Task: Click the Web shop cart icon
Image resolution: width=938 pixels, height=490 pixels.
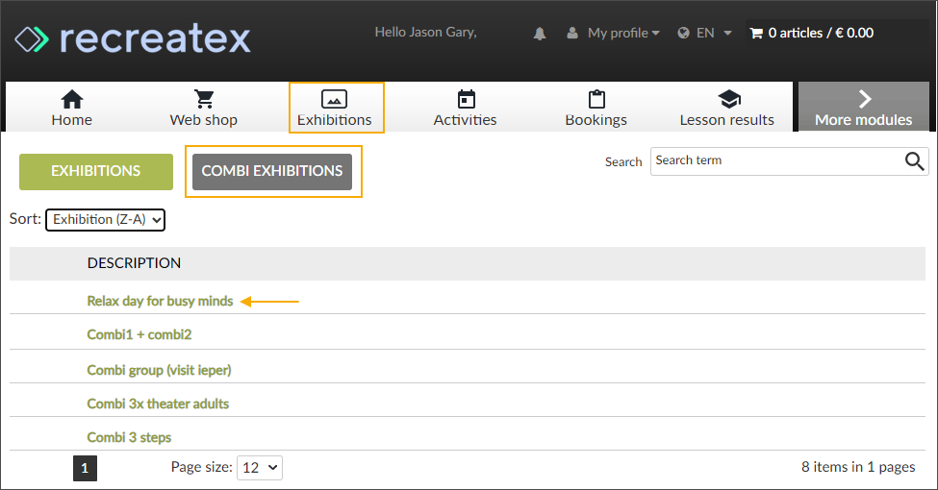Action: [204, 99]
